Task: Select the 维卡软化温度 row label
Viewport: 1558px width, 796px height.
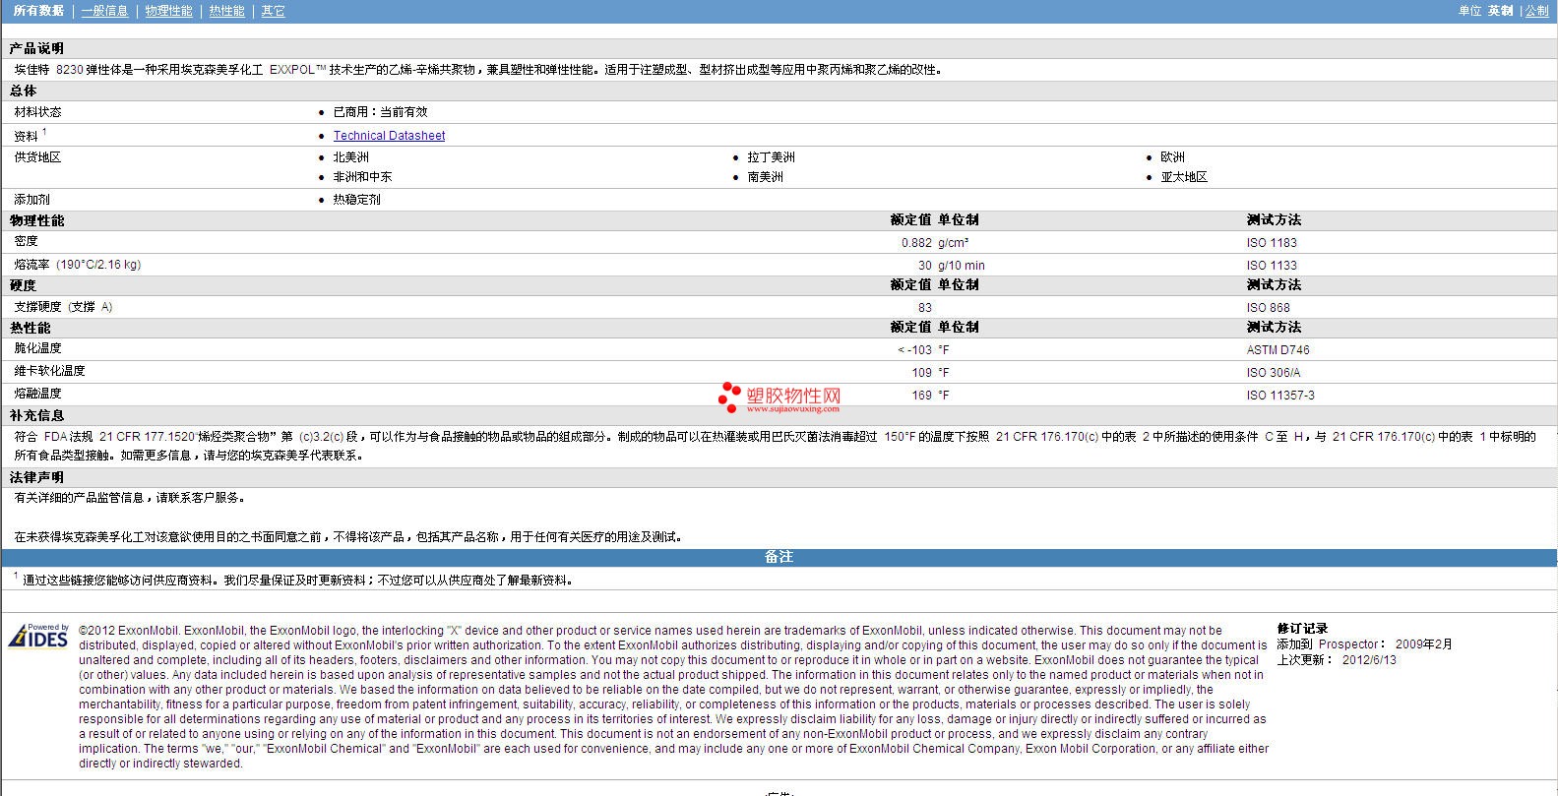Action: [x=49, y=371]
